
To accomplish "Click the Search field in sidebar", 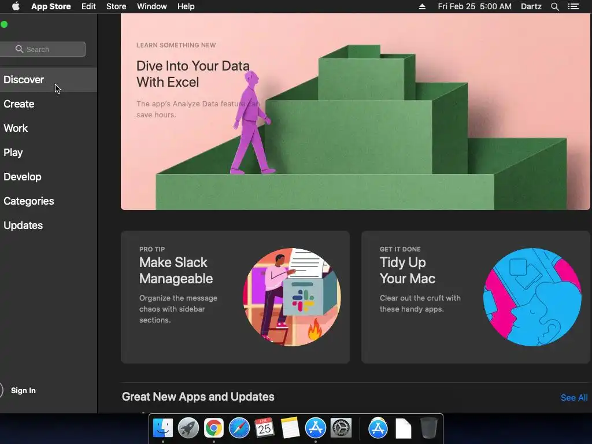I will pyautogui.click(x=43, y=49).
